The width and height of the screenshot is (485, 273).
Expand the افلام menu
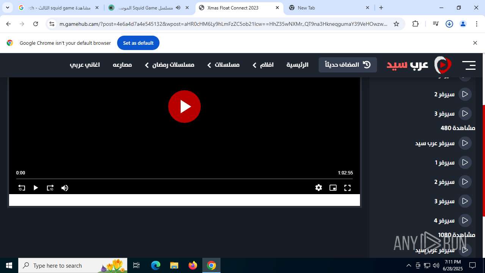[x=263, y=65]
